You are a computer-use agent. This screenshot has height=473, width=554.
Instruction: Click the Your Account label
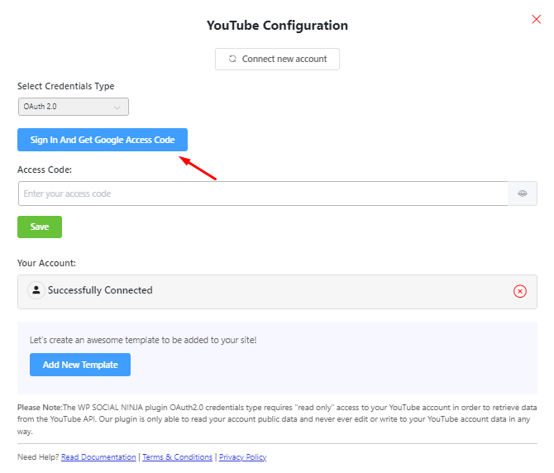[x=46, y=263]
